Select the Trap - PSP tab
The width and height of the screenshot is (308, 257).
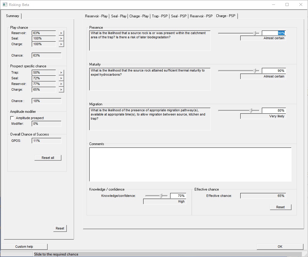[x=160, y=16]
